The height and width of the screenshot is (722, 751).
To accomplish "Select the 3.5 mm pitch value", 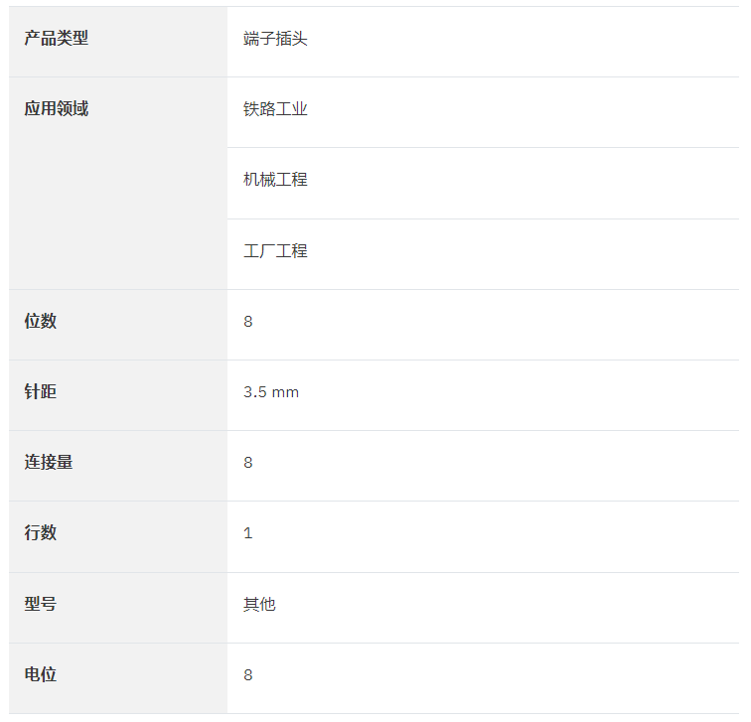I will [271, 392].
